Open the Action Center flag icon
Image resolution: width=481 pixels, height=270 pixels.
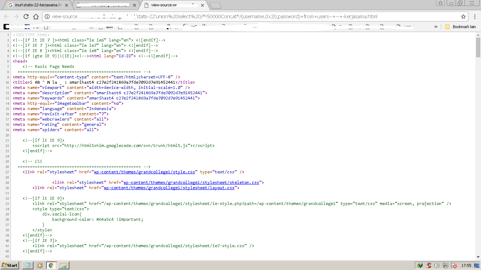coord(454,265)
